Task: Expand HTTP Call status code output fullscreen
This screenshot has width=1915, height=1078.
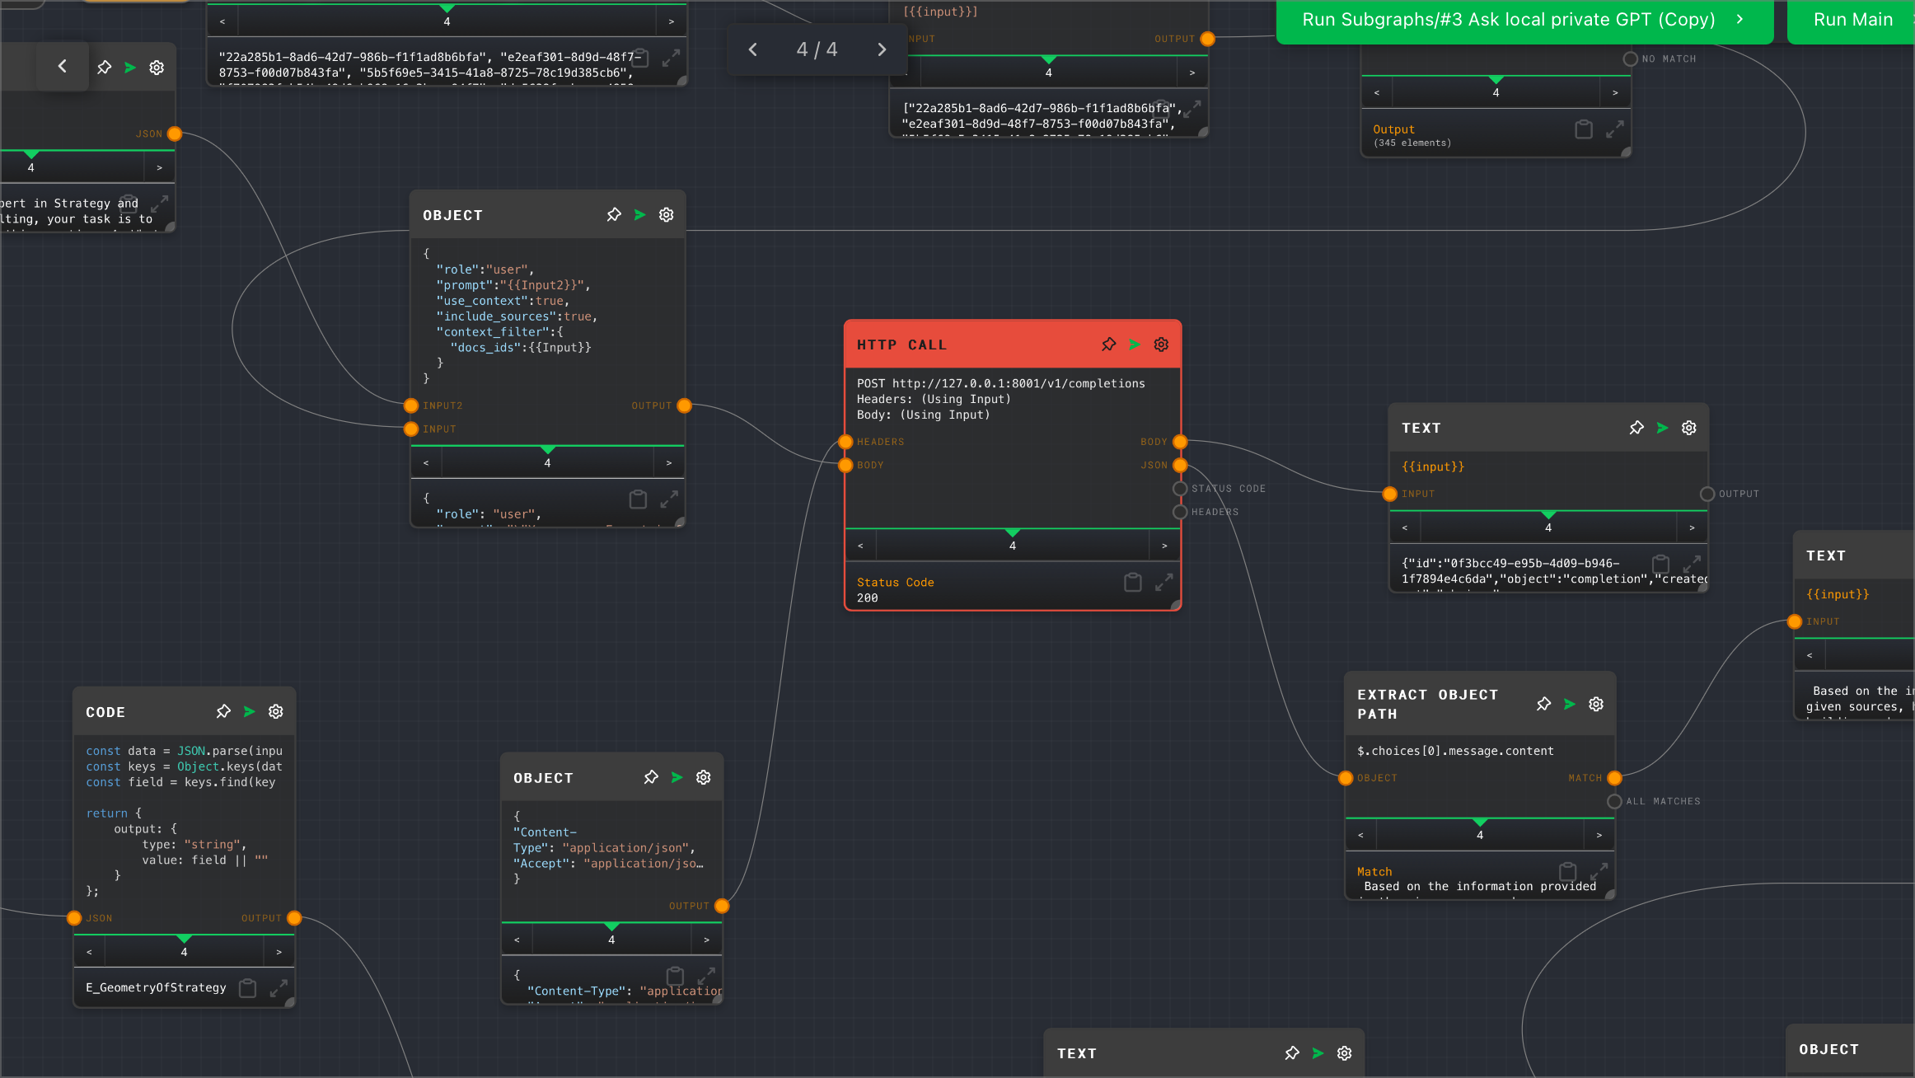Action: (x=1164, y=583)
